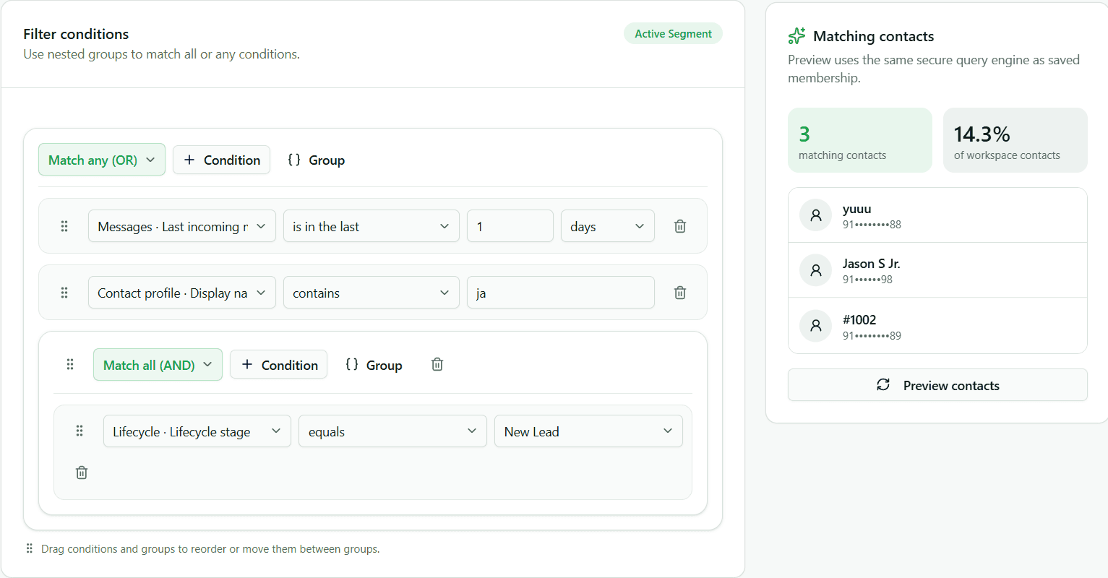Click the 3 matching contacts stat card
This screenshot has width=1108, height=578.
coord(860,140)
